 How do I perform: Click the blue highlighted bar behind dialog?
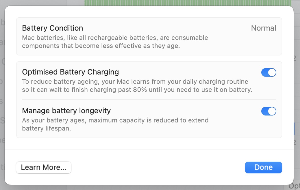click(x=294, y=128)
